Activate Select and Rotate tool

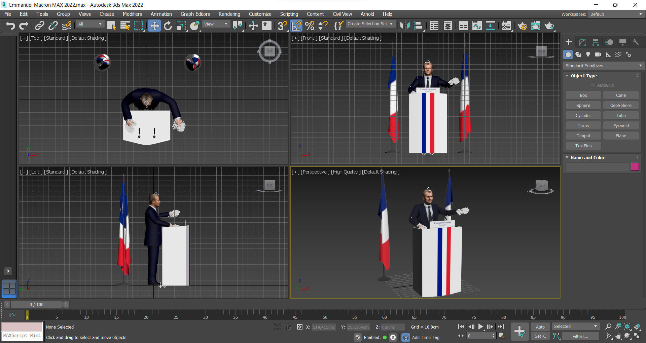[168, 26]
